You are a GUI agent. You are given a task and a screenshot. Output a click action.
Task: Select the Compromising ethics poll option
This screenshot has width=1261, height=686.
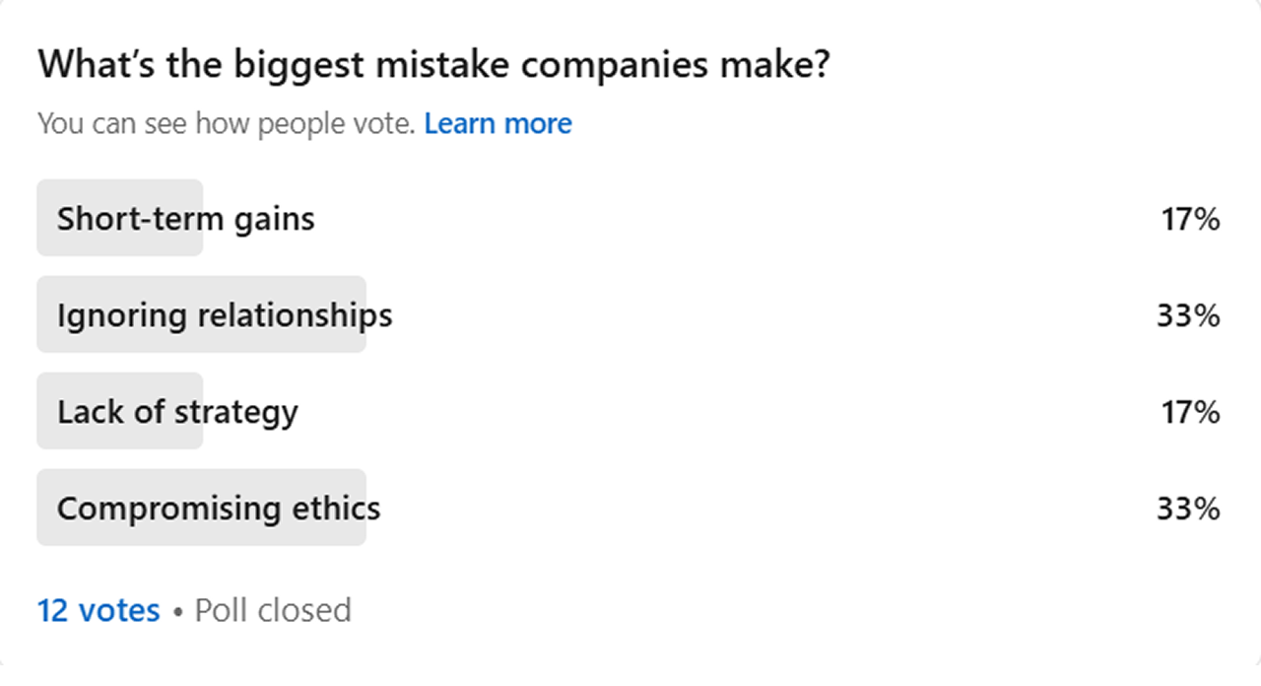[x=219, y=509]
